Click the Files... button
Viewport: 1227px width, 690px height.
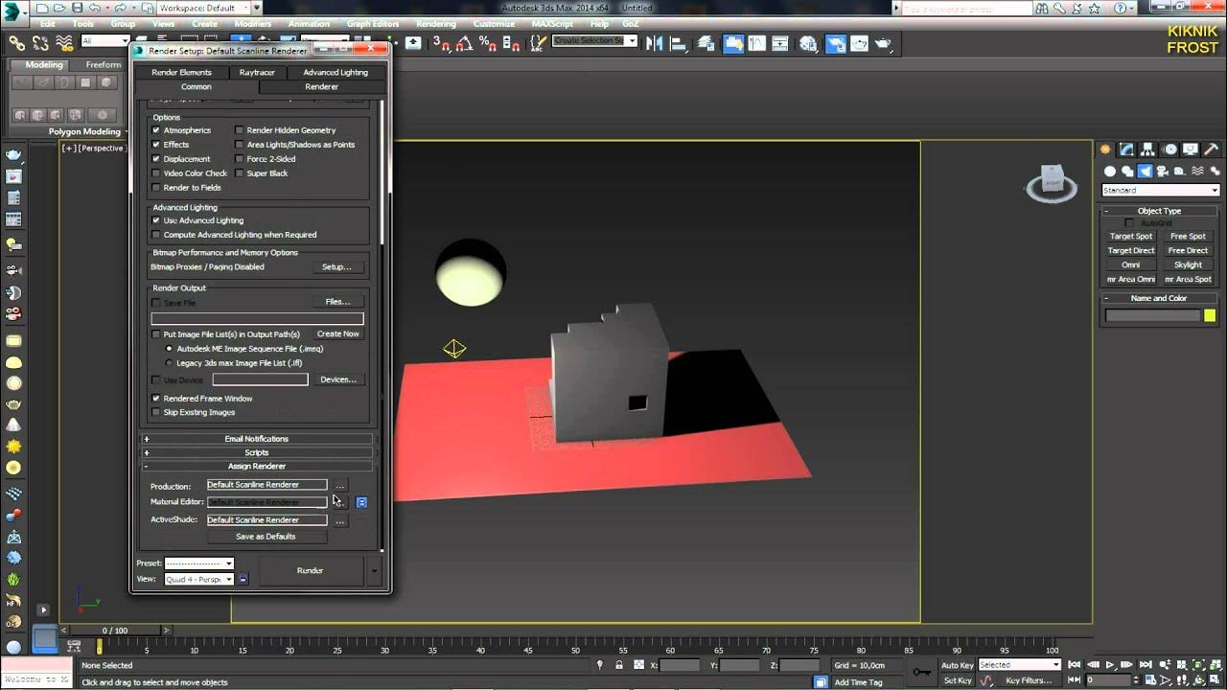point(337,302)
